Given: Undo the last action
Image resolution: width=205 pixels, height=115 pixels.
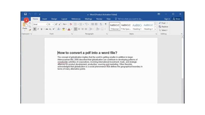Looking at the screenshot, I should point(30,14).
